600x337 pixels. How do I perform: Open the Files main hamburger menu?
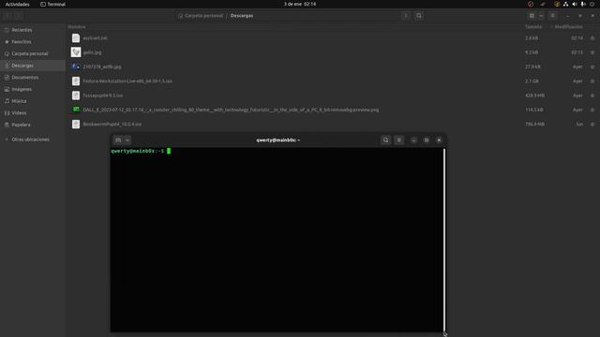click(552, 16)
